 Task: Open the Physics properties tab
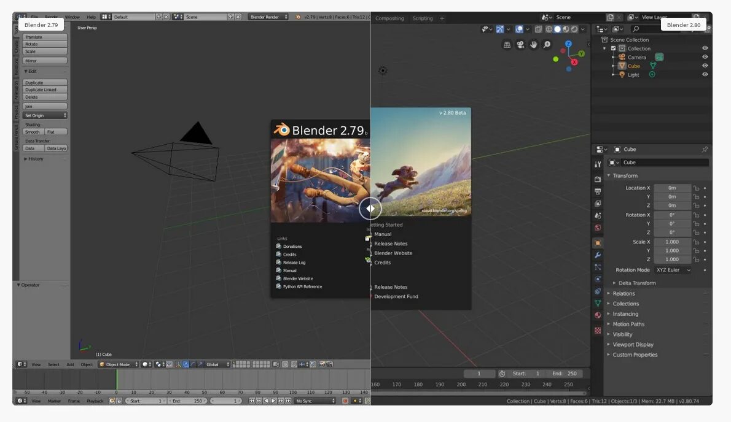pos(598,279)
